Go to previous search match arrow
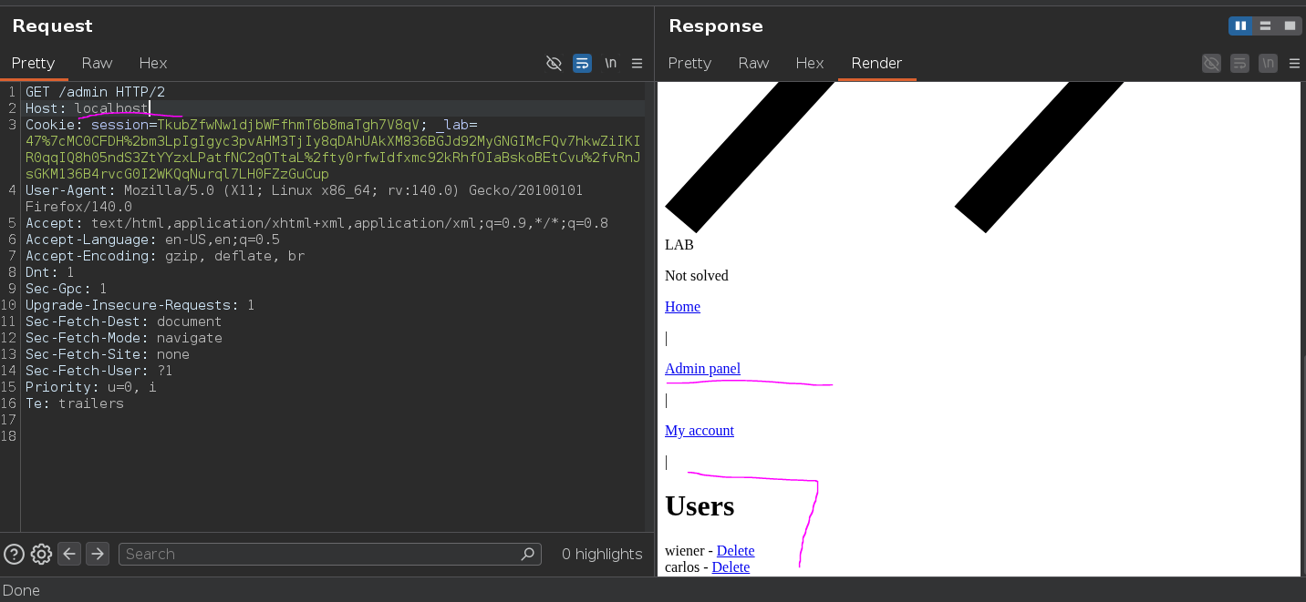 [69, 554]
